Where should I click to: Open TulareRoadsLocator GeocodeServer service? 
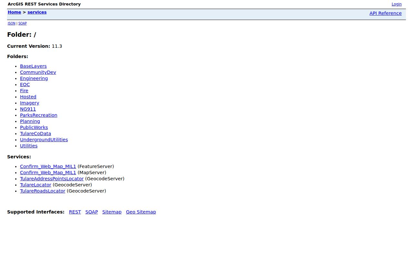pyautogui.click(x=43, y=191)
